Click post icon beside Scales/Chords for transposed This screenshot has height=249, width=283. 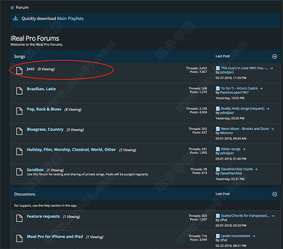[x=218, y=216]
